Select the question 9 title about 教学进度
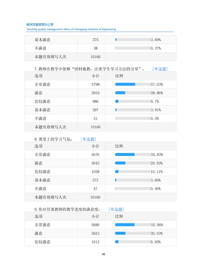 pos(67,209)
